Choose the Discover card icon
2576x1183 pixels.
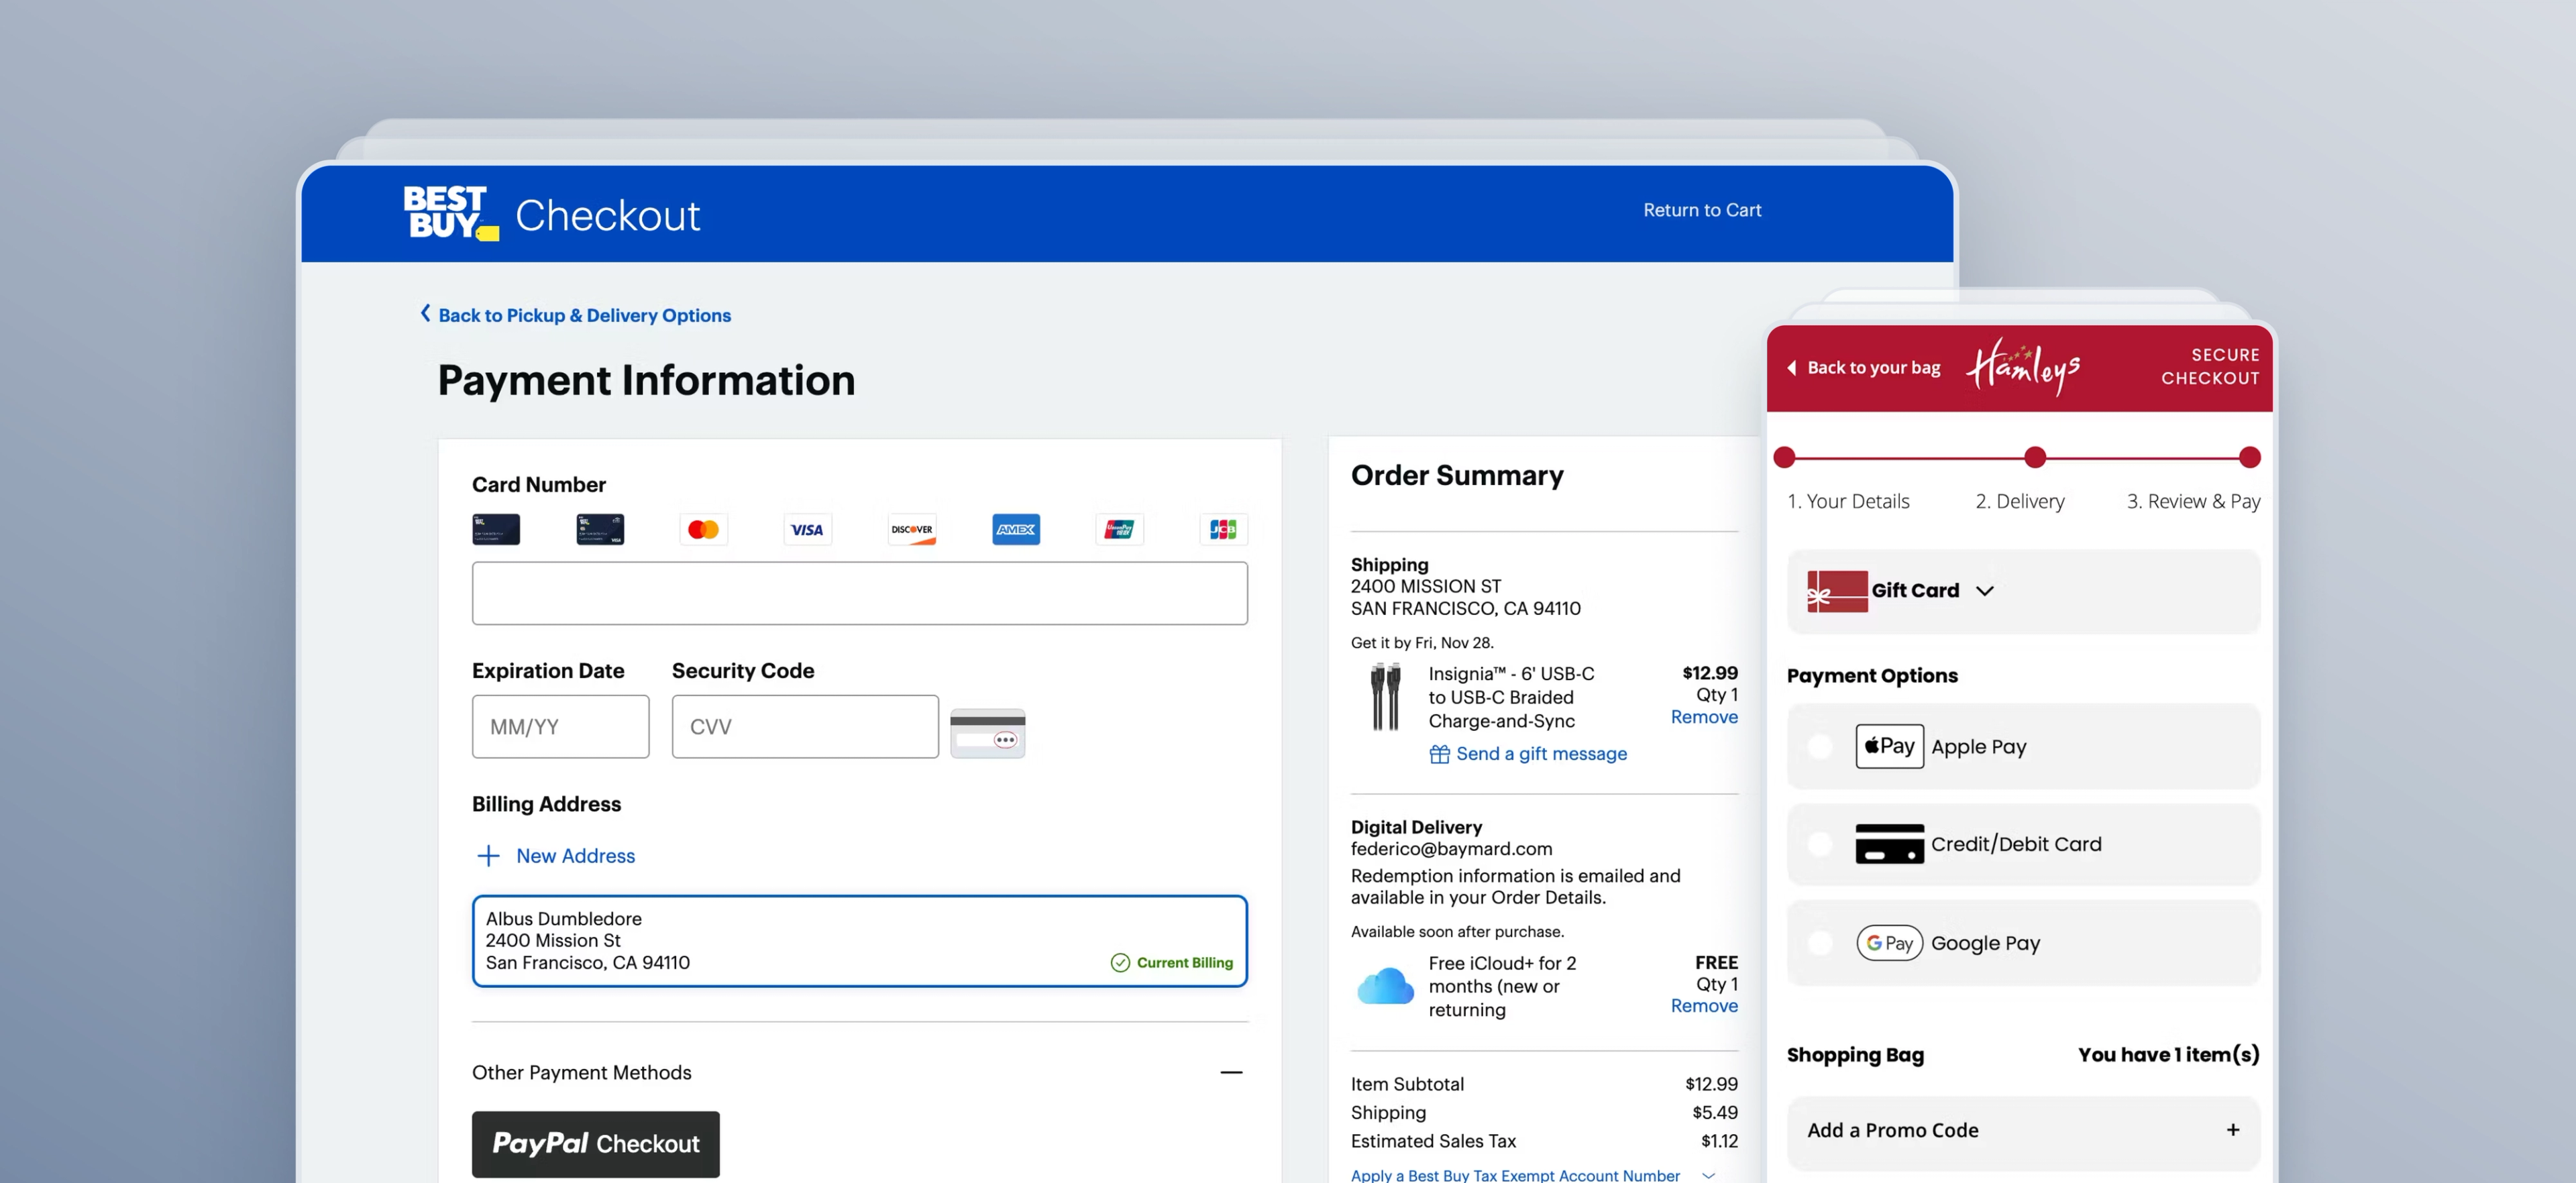(x=912, y=529)
